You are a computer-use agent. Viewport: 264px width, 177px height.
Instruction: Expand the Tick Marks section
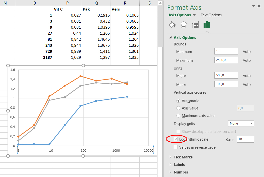pos(171,157)
